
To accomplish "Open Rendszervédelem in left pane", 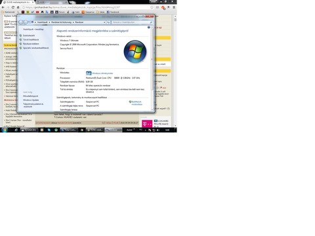I will click(x=31, y=44).
